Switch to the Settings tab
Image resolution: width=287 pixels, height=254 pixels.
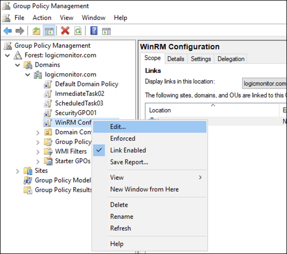(x=201, y=59)
